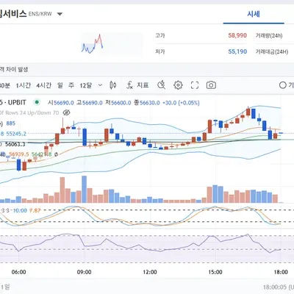Take a chart snapshot with camera icon

click(211, 85)
